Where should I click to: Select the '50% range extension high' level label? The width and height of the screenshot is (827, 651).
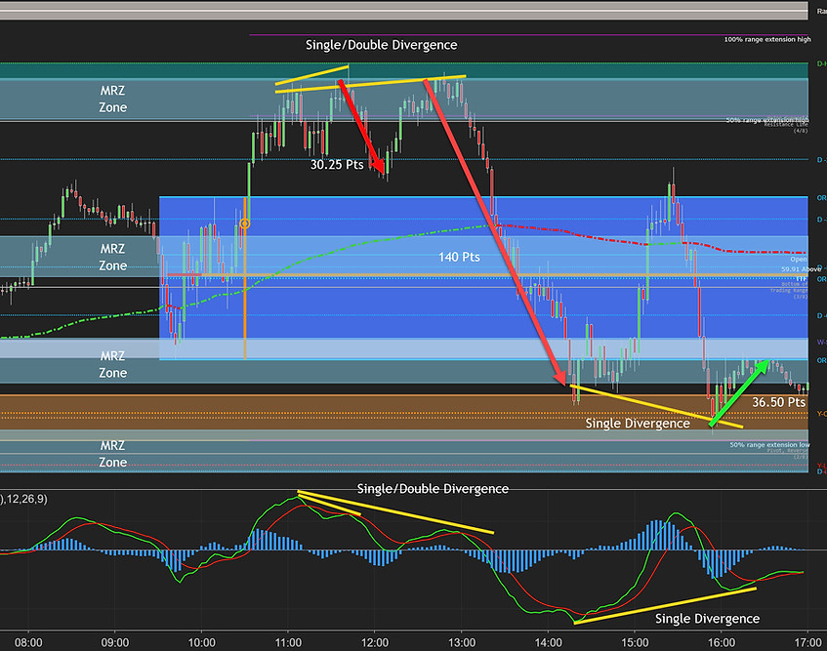(x=766, y=120)
